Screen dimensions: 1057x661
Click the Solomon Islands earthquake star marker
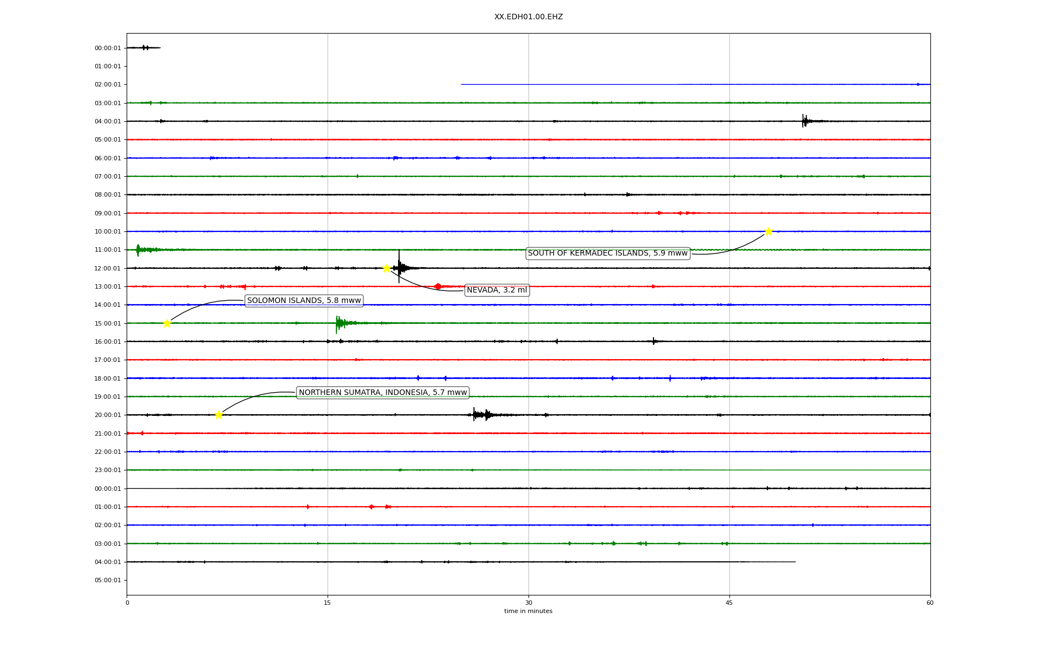pos(167,323)
